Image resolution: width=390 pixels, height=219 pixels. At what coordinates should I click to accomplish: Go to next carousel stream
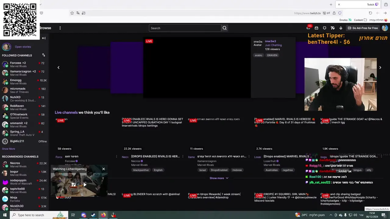click(380, 68)
